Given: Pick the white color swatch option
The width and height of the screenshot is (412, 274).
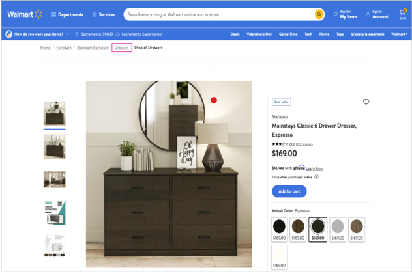Looking at the screenshot, I should [x=279, y=256].
